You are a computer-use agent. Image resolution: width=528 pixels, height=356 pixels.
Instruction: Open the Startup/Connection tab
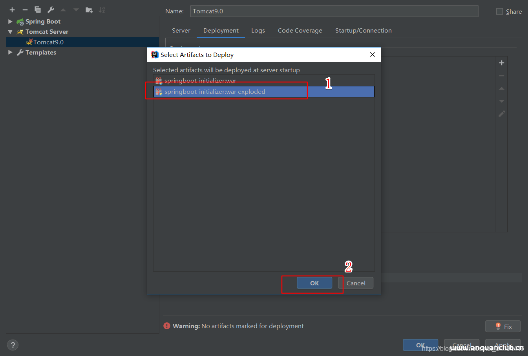[363, 31]
